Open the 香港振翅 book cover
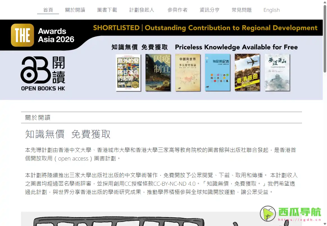Screen dimensions: 327x226 (x=247, y=72)
